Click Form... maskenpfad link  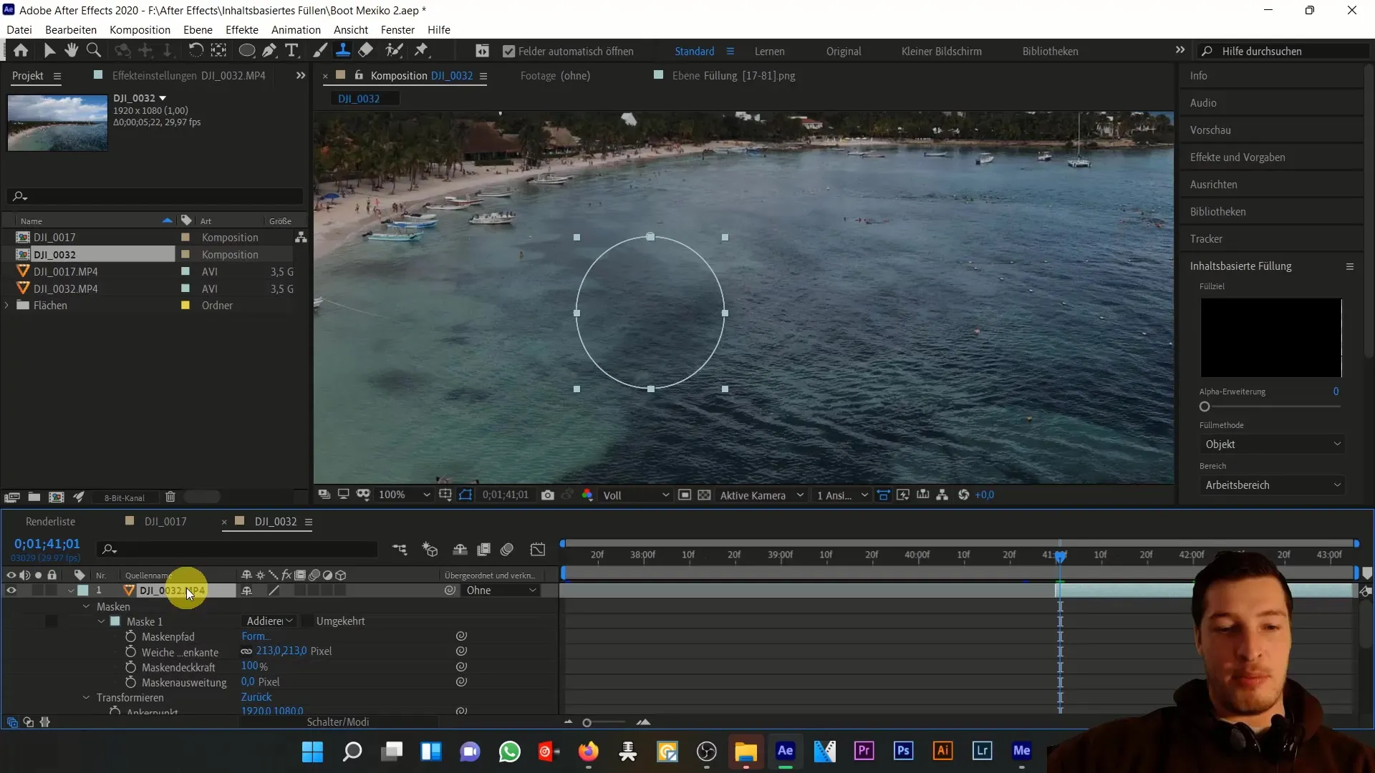(x=256, y=636)
